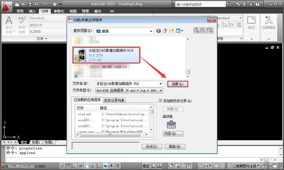The image size is (284, 170).
Task: Click the Multiline Text large A icon
Action: [x=9, y=20]
